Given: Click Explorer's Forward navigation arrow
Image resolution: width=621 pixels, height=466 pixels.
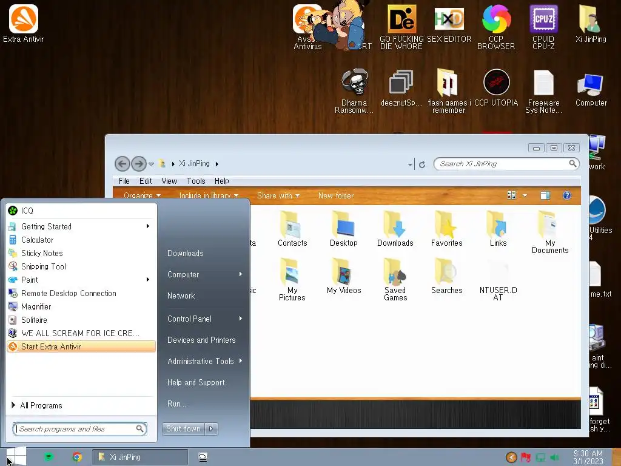Looking at the screenshot, I should tap(139, 164).
